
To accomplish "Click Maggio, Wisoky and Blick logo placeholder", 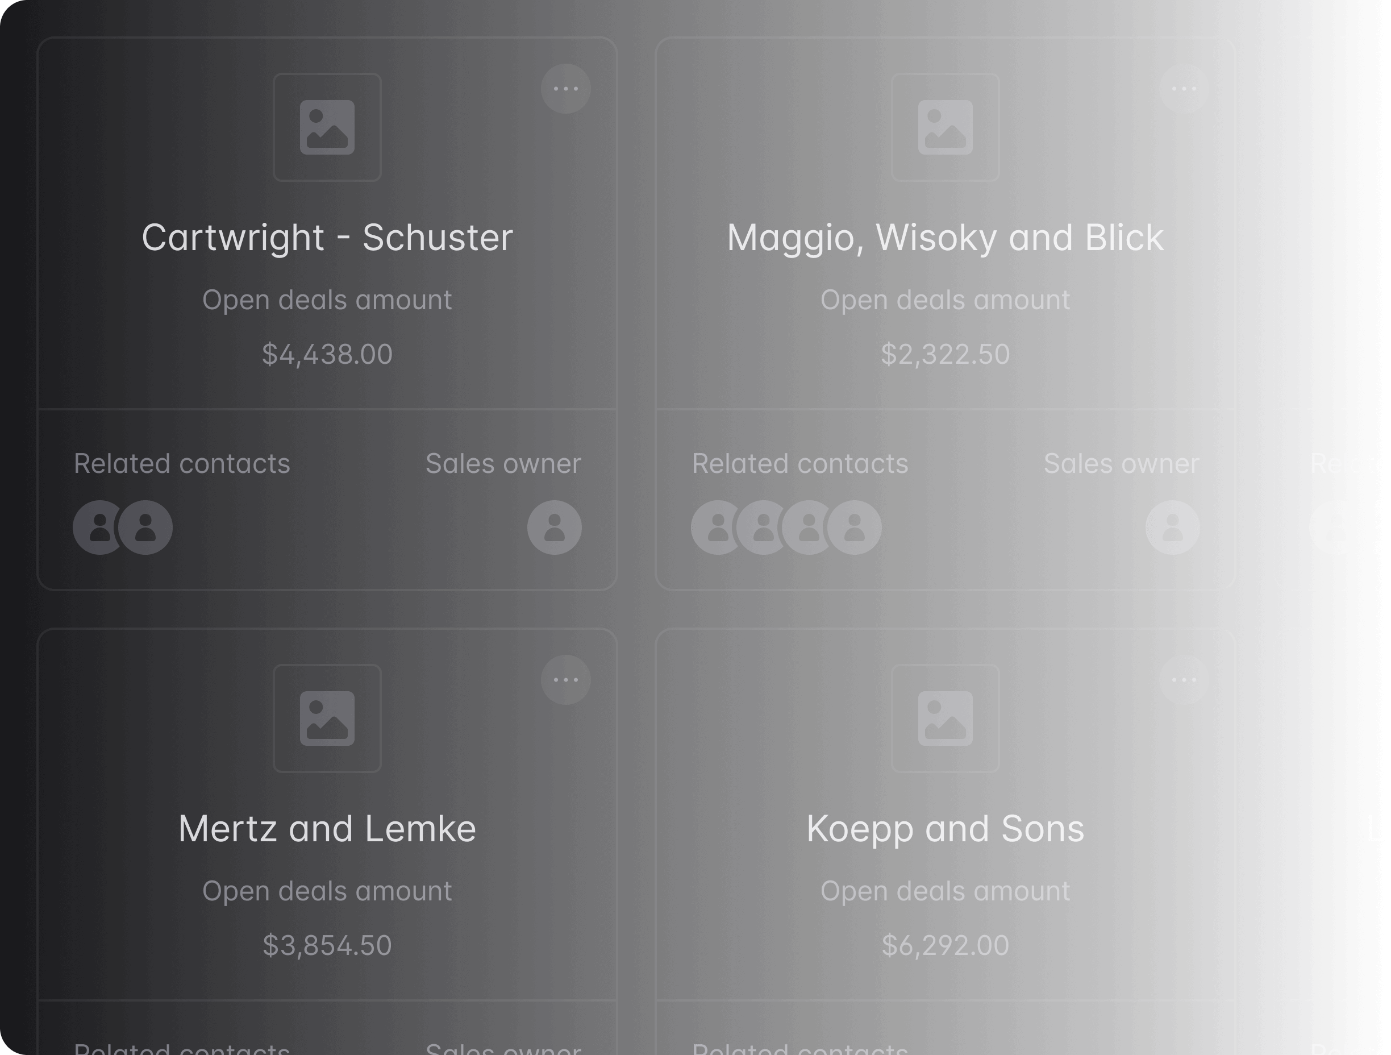I will [x=945, y=127].
